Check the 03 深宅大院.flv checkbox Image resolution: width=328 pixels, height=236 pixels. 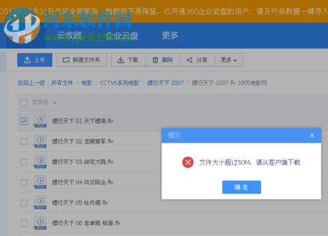(x=24, y=162)
